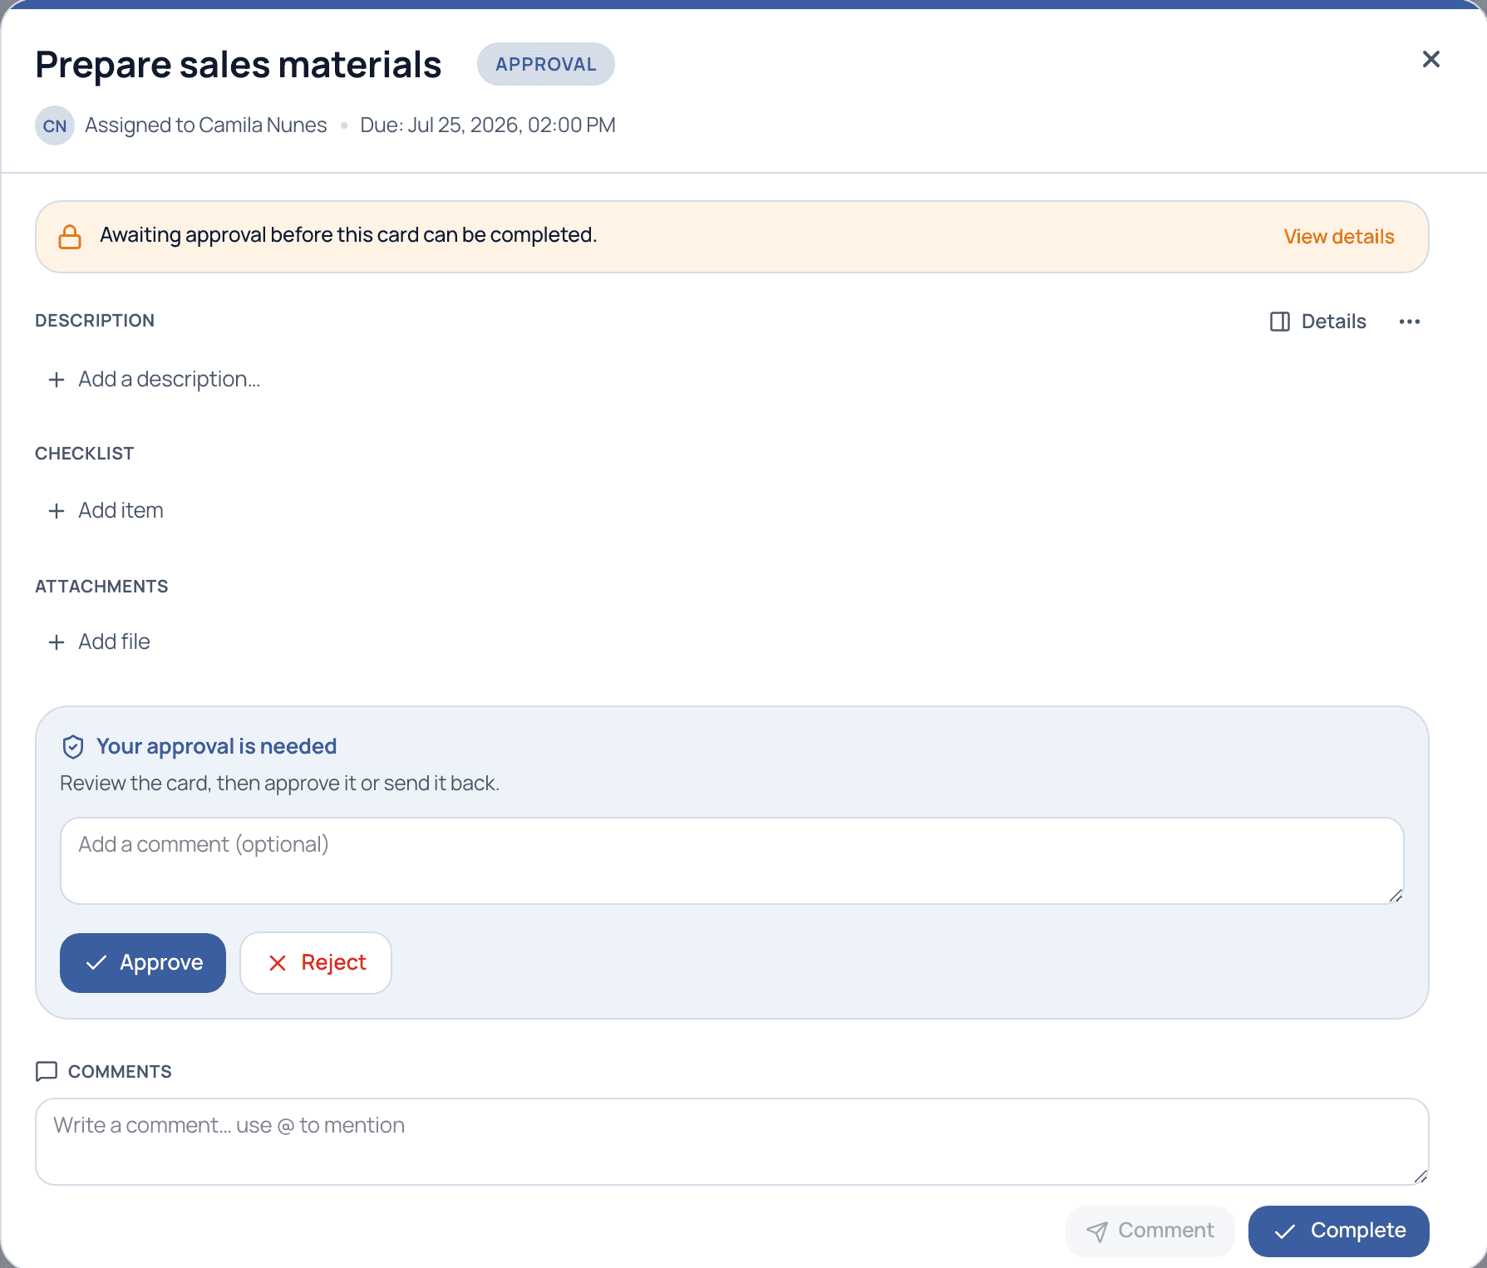Screen dimensions: 1487x1268
Task: Toggle the Details side panel
Action: click(1318, 322)
